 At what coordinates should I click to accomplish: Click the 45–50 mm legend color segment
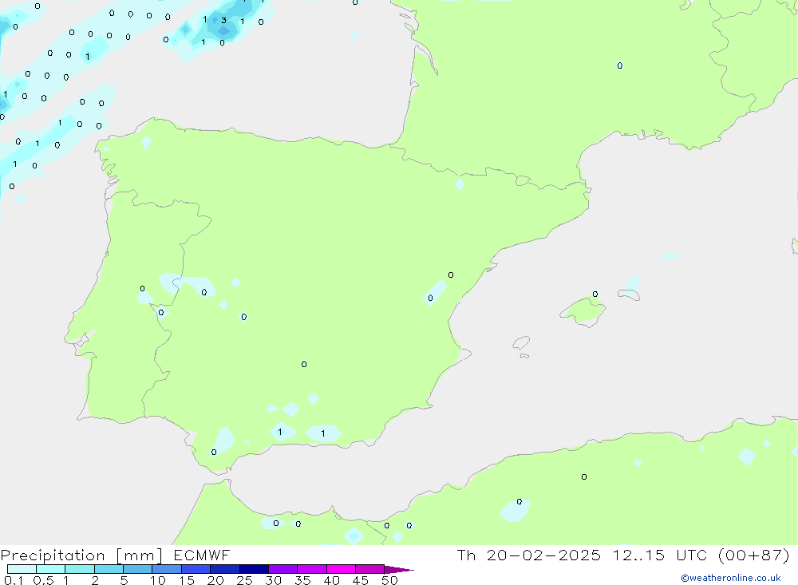pyautogui.click(x=369, y=569)
